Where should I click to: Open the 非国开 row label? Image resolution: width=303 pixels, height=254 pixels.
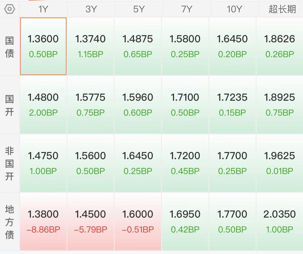pyautogui.click(x=10, y=164)
